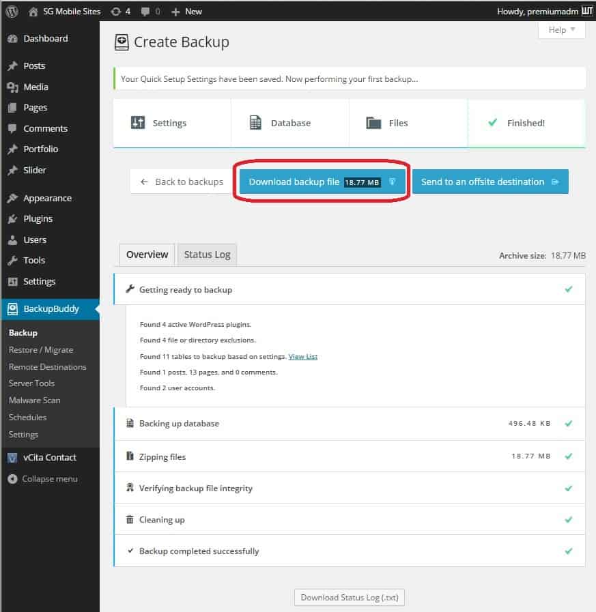Viewport: 596px width, 612px height.
Task: Switch to the Overview tab
Action: coord(147,255)
